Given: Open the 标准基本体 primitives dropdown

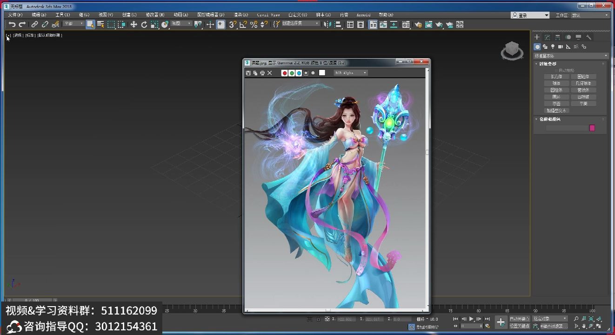Looking at the screenshot, I should pos(570,55).
